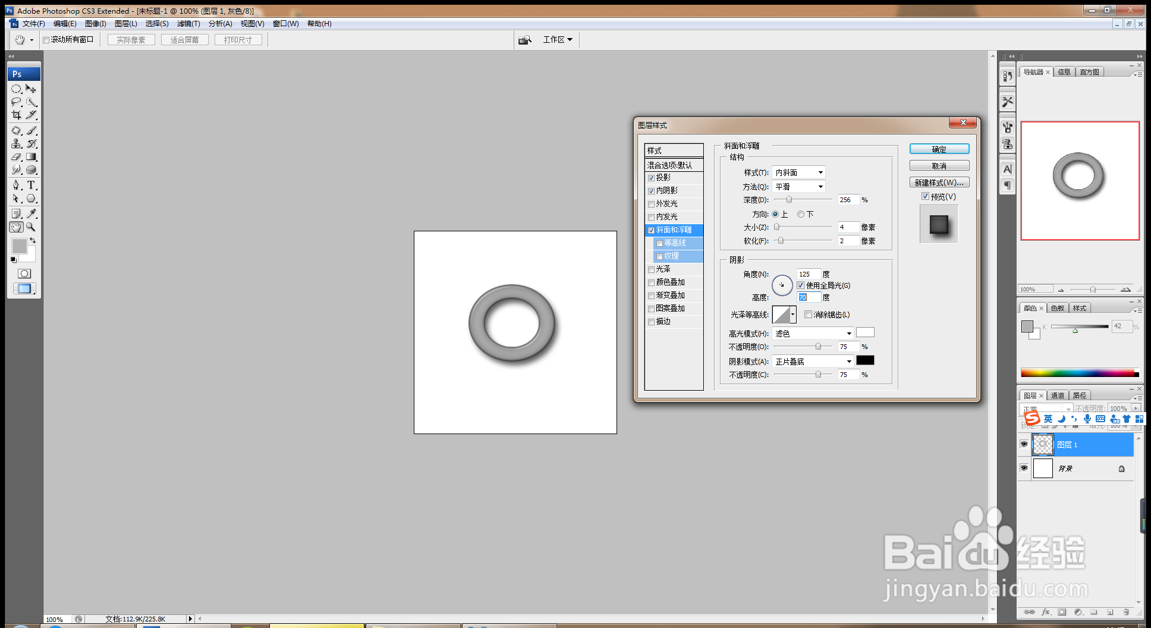Select the Sponge tool
The image size is (1151, 628).
32,169
